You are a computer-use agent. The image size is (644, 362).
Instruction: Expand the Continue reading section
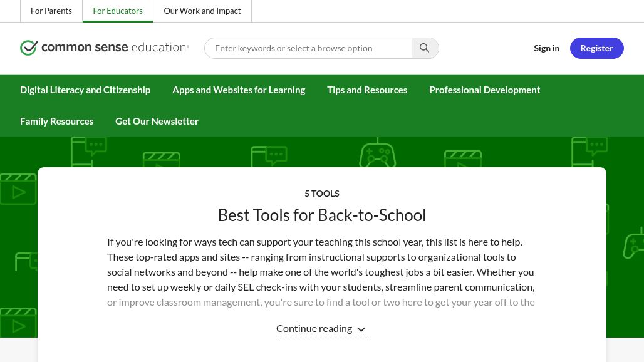pos(314,328)
